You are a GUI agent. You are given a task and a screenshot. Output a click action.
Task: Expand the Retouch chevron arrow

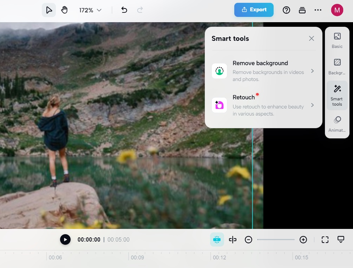(x=312, y=105)
